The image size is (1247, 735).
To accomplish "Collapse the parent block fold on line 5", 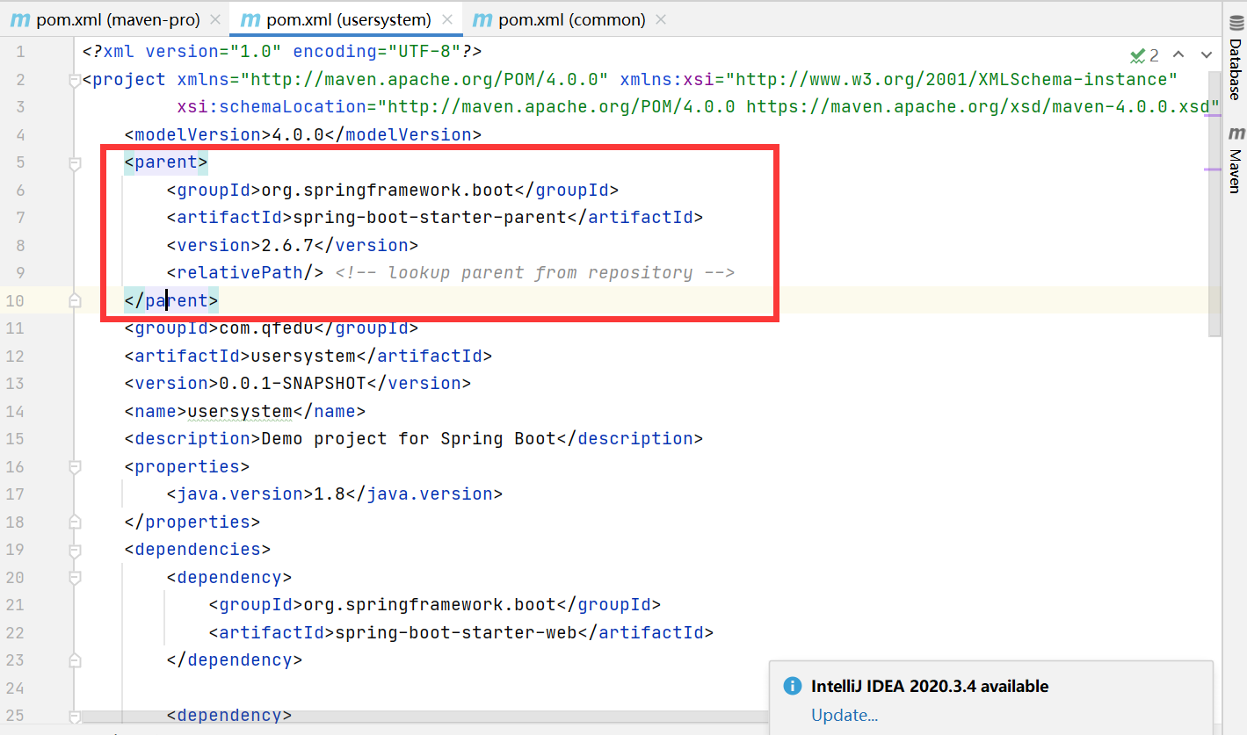I will 75,163.
